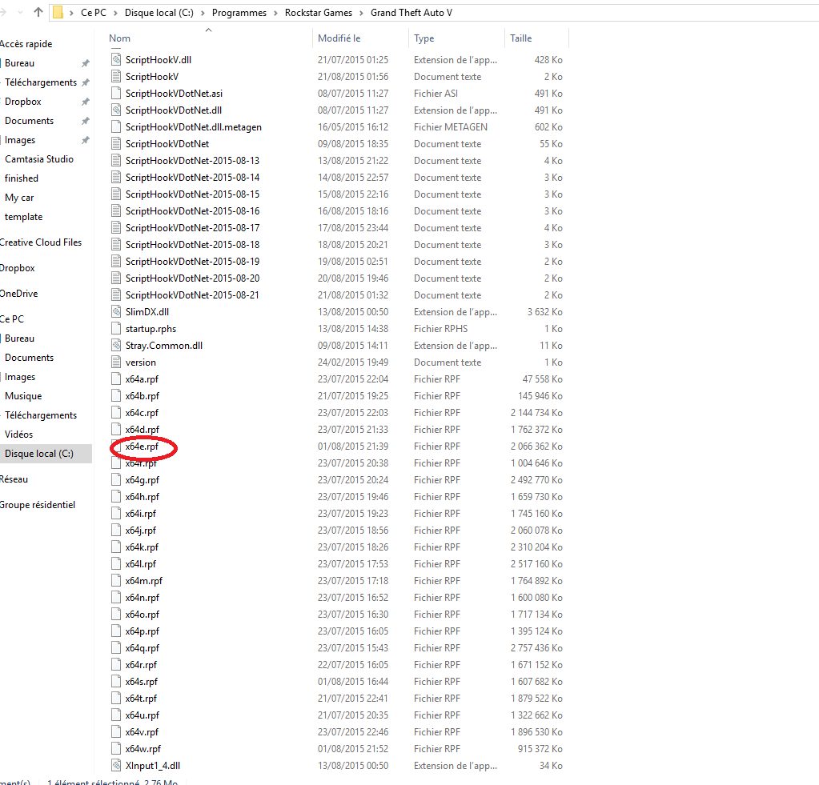Go to Ce PC in breadcrumb
819x785 pixels.
[x=94, y=13]
